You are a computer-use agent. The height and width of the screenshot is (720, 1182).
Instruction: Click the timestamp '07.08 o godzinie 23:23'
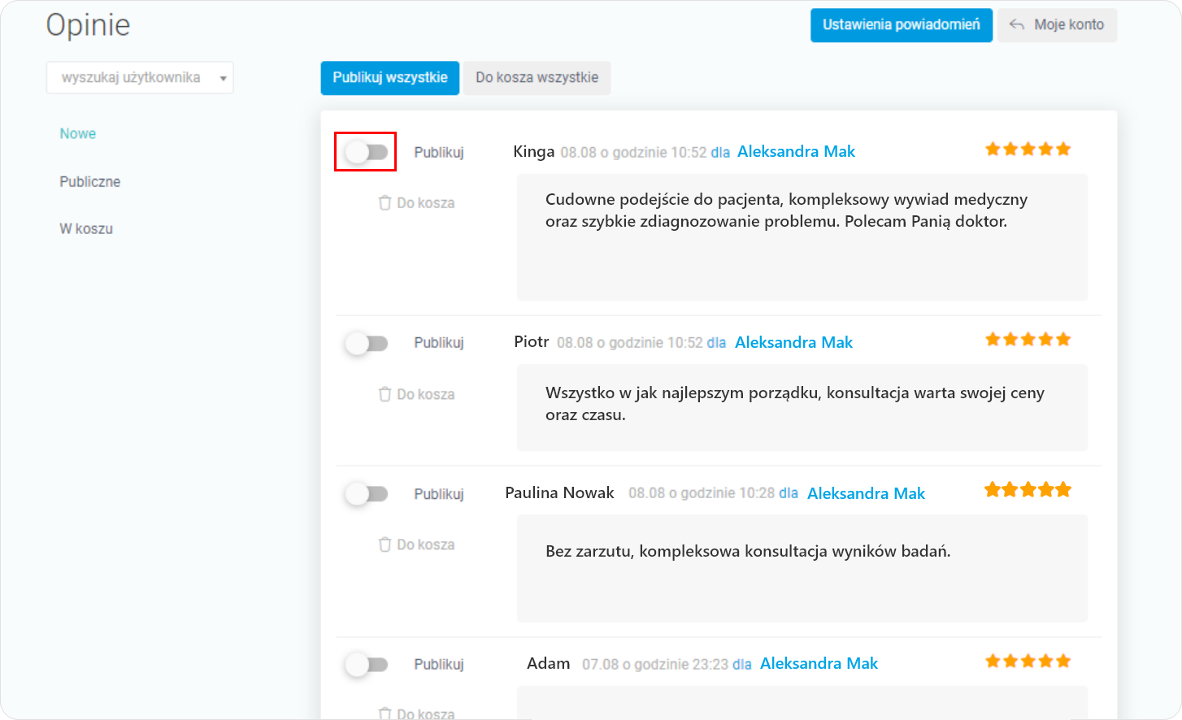tap(655, 665)
